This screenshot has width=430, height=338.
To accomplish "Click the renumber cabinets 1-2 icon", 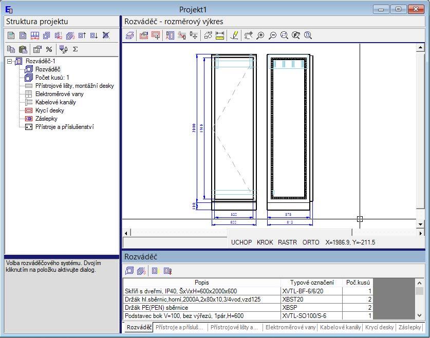I will point(59,35).
